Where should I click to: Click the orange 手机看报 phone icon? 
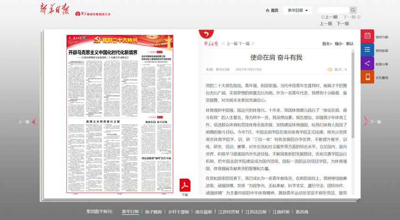coord(367,77)
